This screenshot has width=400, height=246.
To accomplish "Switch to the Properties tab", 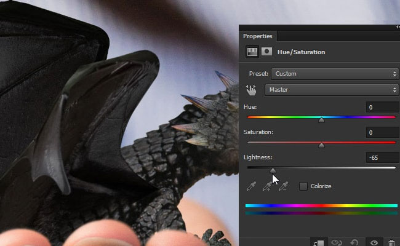I will [x=258, y=36].
